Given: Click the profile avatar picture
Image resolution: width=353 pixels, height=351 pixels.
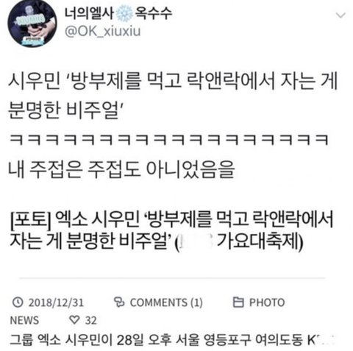Looking at the screenshot, I should click(x=32, y=24).
